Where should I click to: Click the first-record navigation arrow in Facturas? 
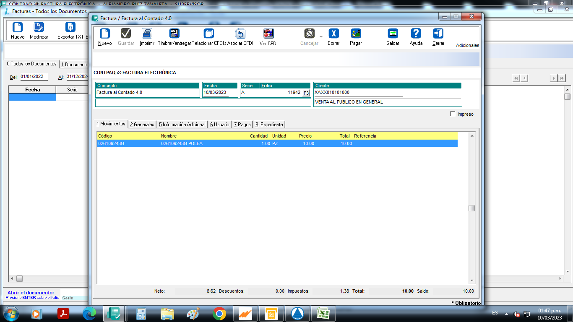click(x=516, y=78)
